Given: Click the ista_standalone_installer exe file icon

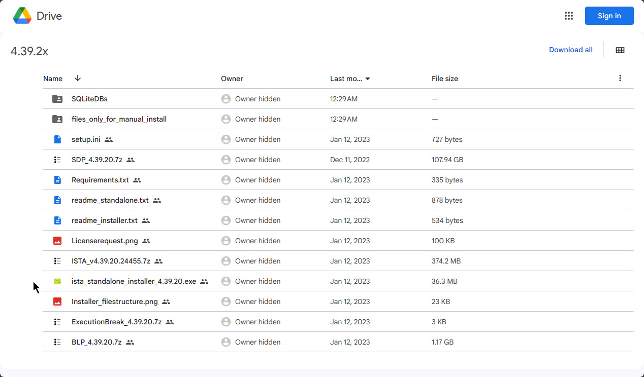Looking at the screenshot, I should point(57,281).
